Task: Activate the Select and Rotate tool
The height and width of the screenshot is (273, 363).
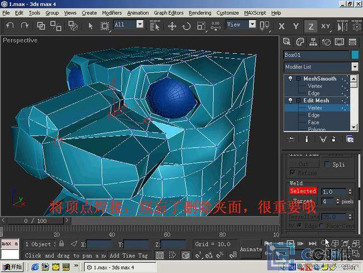Action: click(187, 26)
